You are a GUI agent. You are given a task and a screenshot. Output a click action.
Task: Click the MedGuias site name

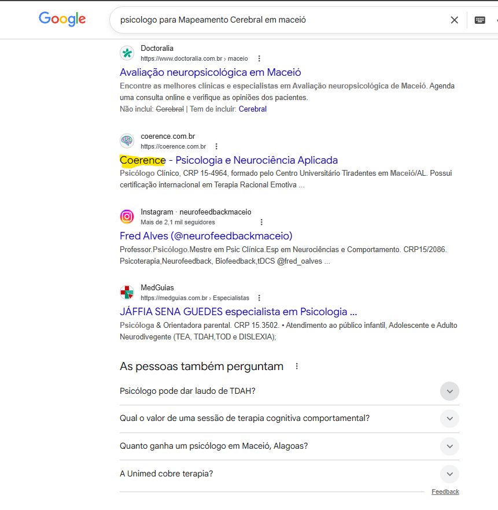[157, 287]
